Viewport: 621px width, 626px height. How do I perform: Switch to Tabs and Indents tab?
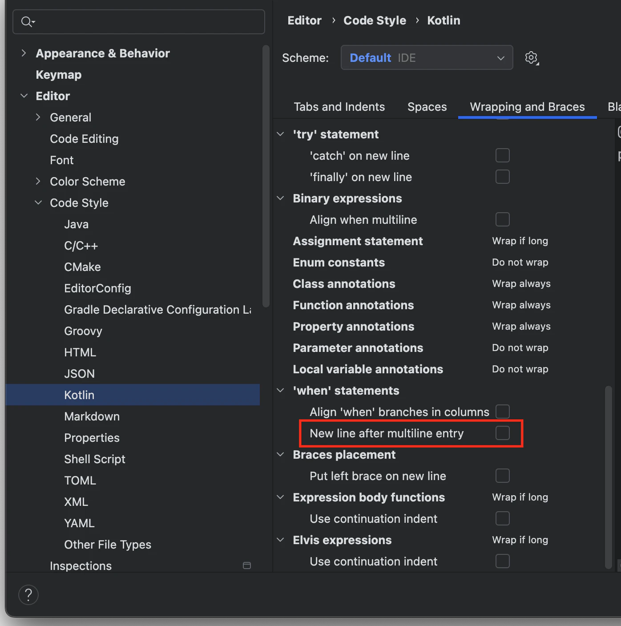pos(339,107)
